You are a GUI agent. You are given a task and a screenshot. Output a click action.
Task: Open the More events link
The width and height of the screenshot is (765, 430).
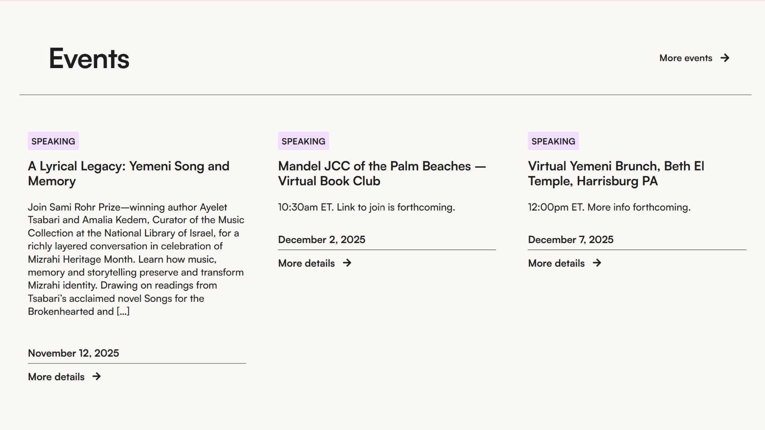[686, 58]
